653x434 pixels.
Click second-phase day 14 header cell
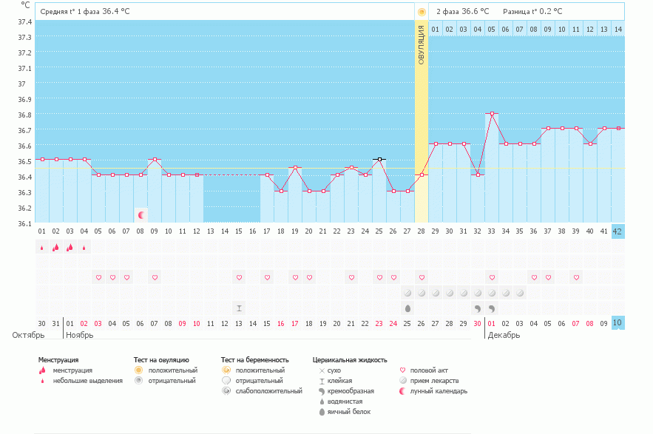pos(618,29)
